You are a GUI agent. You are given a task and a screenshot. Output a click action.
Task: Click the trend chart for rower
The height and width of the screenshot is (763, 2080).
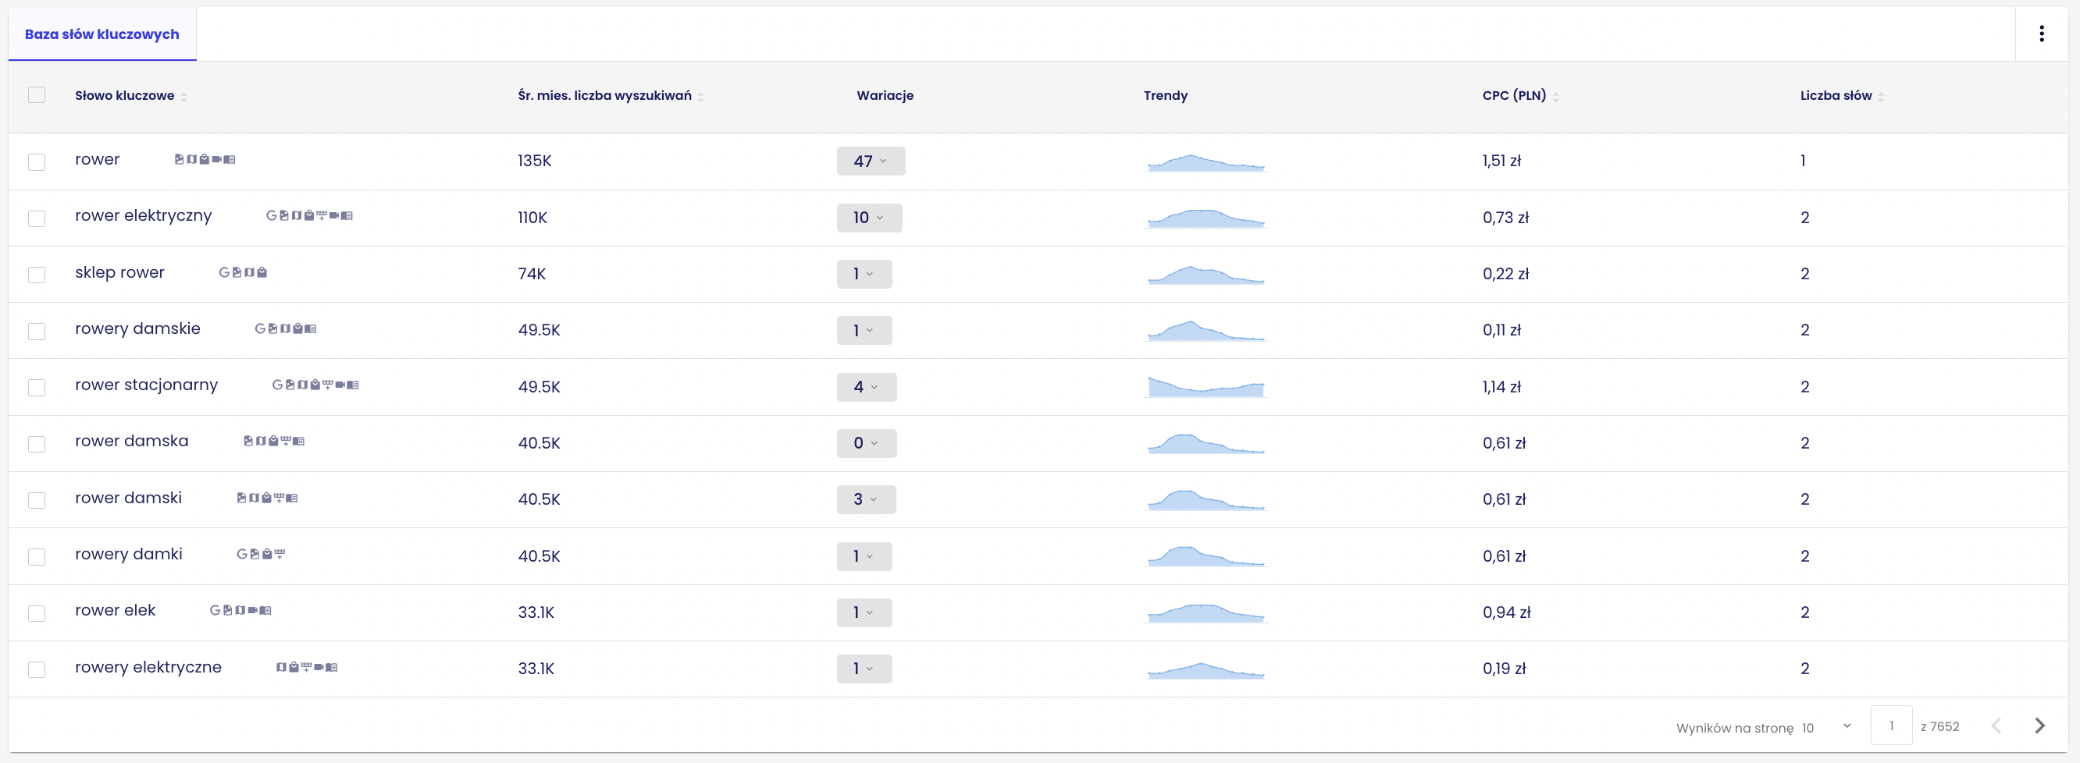[1206, 162]
